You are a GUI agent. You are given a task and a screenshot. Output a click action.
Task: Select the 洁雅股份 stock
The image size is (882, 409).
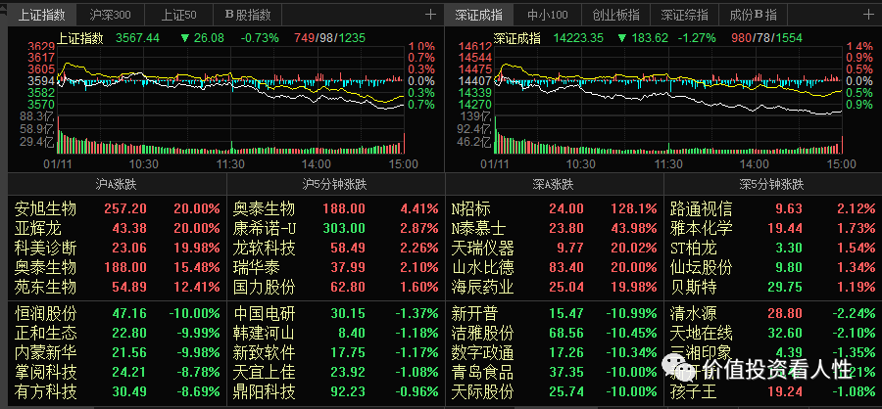pyautogui.click(x=554, y=333)
